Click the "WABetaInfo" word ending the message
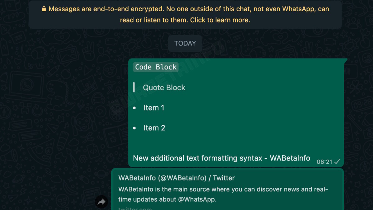This screenshot has width=373, height=210. (290, 158)
